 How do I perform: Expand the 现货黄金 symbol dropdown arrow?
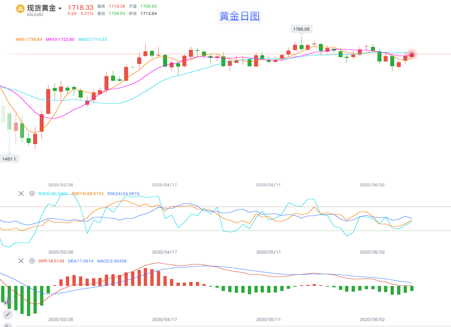[60, 8]
